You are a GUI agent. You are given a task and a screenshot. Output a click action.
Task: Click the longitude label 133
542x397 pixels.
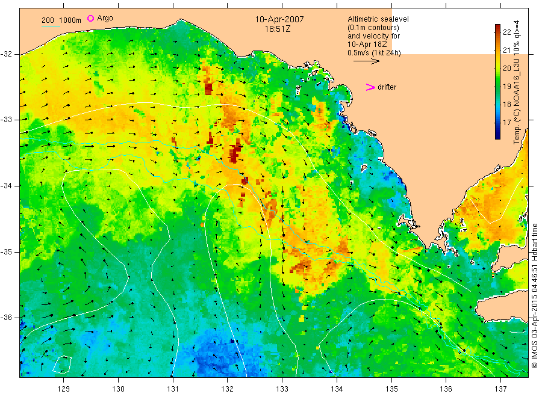tap(282, 389)
